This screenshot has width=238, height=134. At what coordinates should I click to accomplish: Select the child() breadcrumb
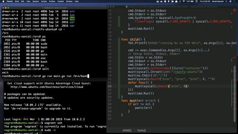coord(127,130)
